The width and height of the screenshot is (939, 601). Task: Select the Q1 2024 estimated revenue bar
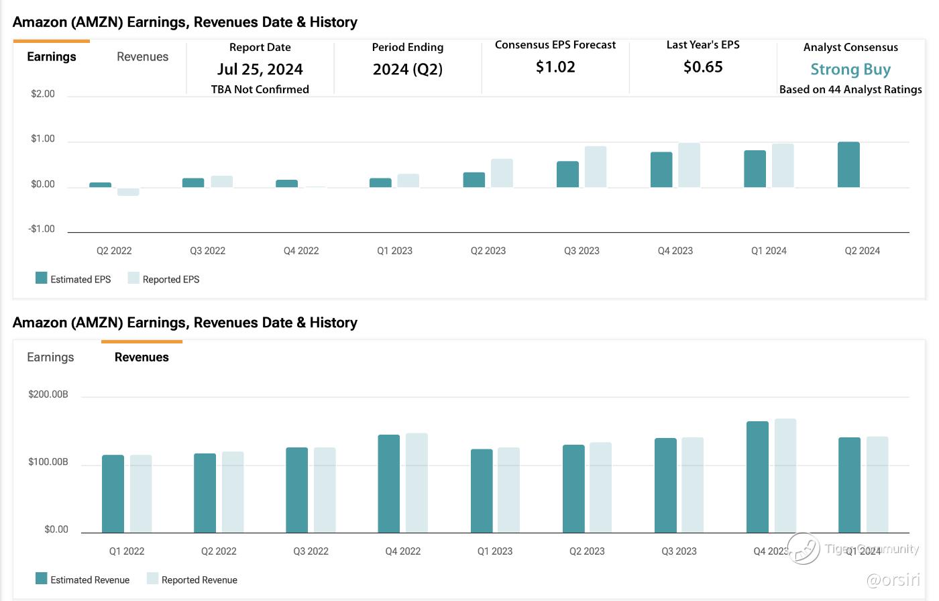849,485
